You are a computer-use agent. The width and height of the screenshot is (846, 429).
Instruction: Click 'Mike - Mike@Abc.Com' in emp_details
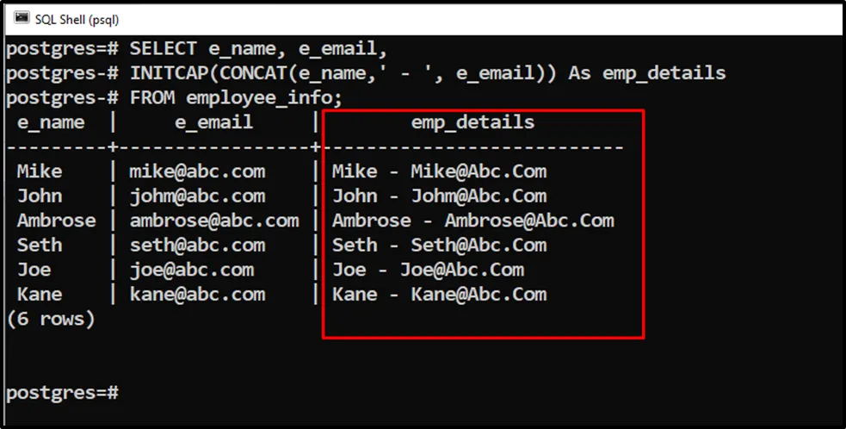pyautogui.click(x=439, y=171)
